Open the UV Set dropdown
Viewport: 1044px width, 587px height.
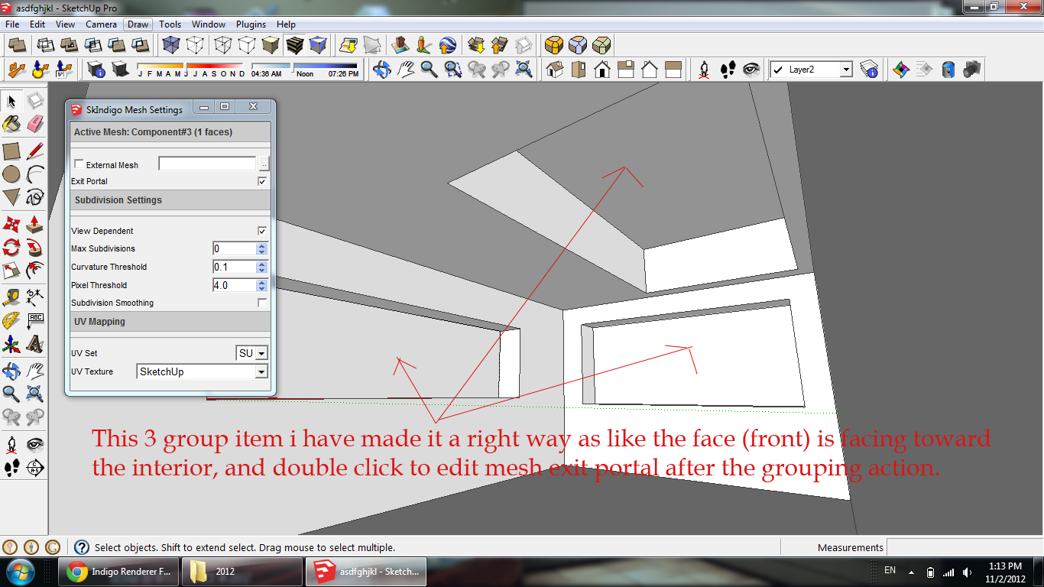tap(261, 354)
